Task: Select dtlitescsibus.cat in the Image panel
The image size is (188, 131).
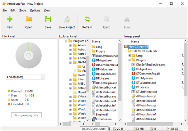Action: pyautogui.click(x=146, y=96)
